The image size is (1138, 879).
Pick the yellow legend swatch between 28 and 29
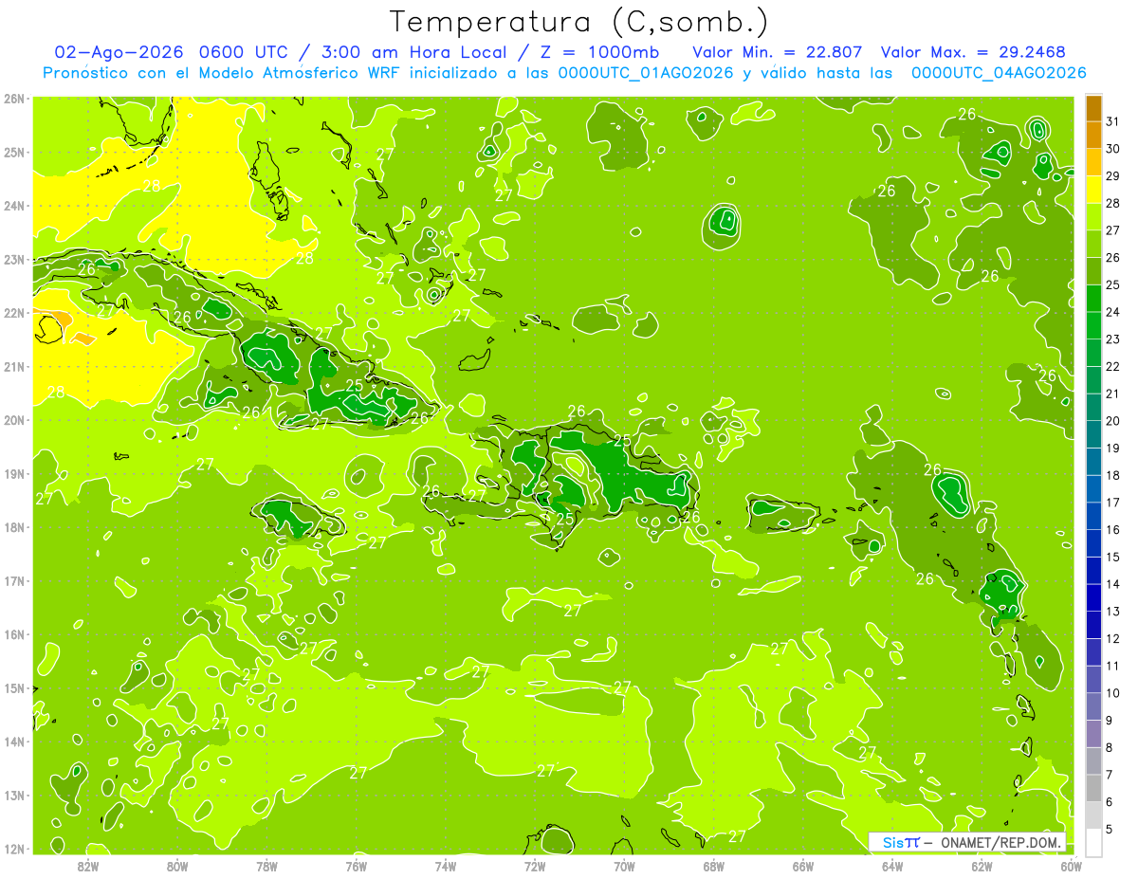click(x=1093, y=190)
